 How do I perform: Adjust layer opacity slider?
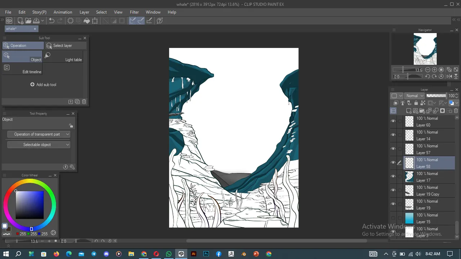pos(437,96)
